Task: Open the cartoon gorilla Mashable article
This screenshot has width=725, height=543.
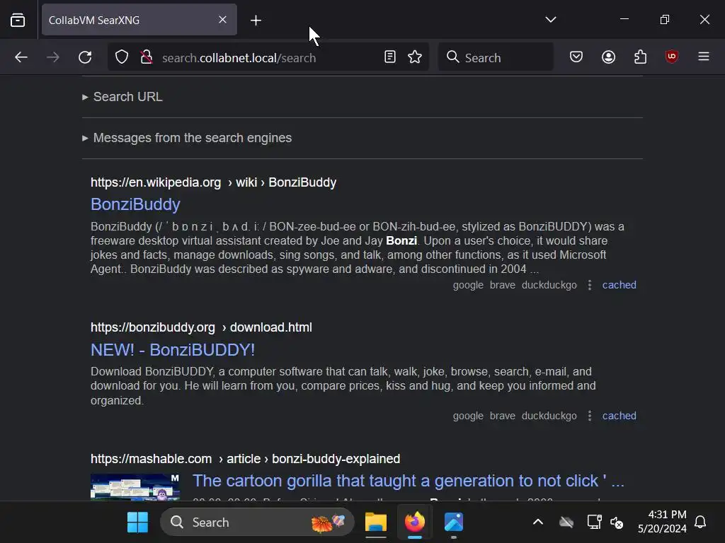Action: [x=409, y=481]
